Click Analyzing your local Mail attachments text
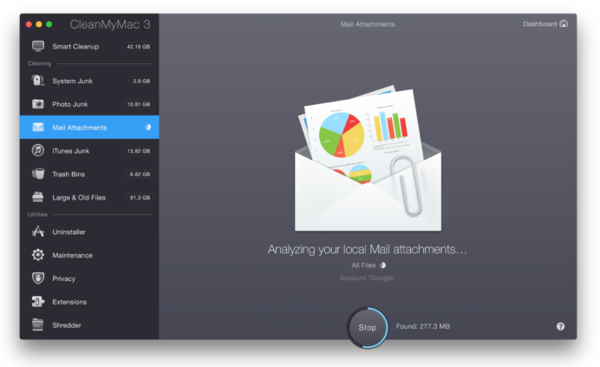The height and width of the screenshot is (367, 600). [368, 249]
